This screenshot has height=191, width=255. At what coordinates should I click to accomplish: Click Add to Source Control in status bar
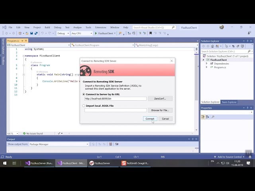229,157
